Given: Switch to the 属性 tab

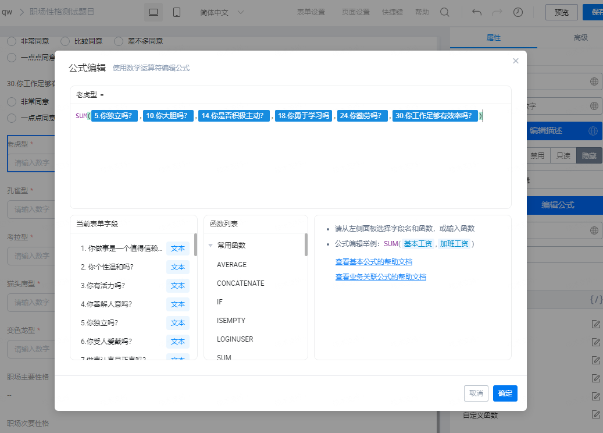Looking at the screenshot, I should 494,38.
